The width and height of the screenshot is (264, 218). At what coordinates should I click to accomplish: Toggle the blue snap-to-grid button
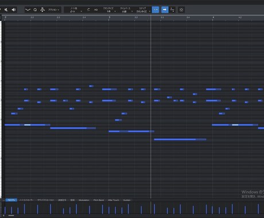pyautogui.click(x=156, y=10)
